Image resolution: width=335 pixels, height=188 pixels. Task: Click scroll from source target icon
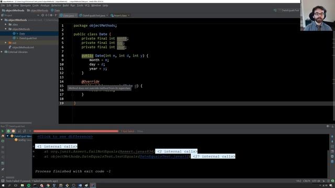pos(43,15)
